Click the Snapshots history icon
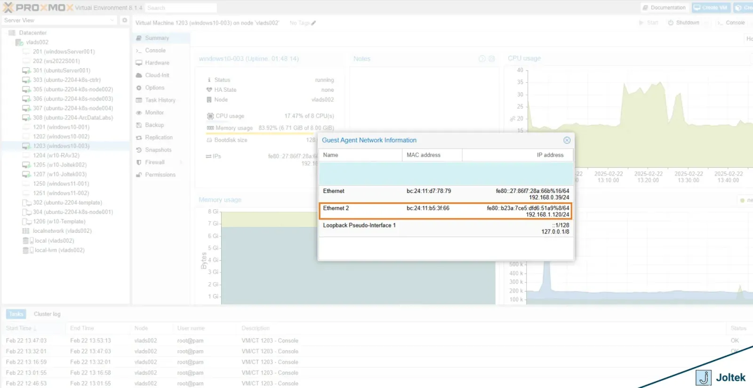 coord(139,150)
